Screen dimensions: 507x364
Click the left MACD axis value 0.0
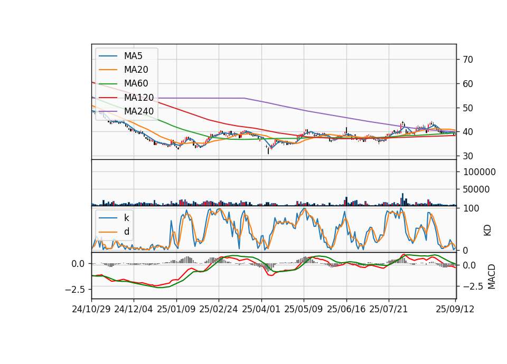(x=78, y=264)
